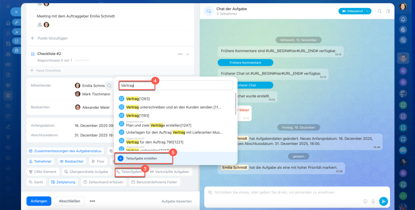Click the Zeitaufwand erfassen chip
The image size is (415, 210).
[103, 182]
